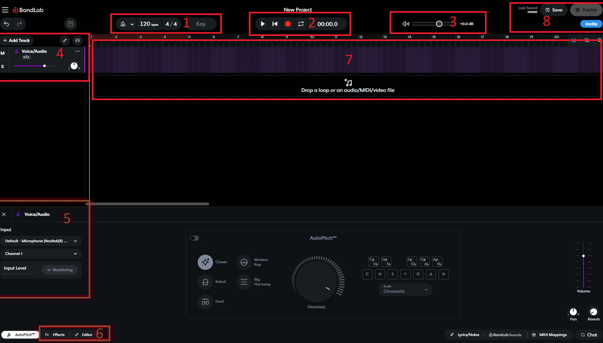The image size is (603, 343).
Task: Open the BandLab hamburger menu
Action: (x=5, y=10)
